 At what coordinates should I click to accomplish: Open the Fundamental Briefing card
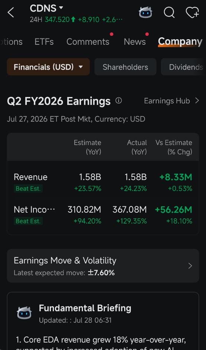point(103,321)
